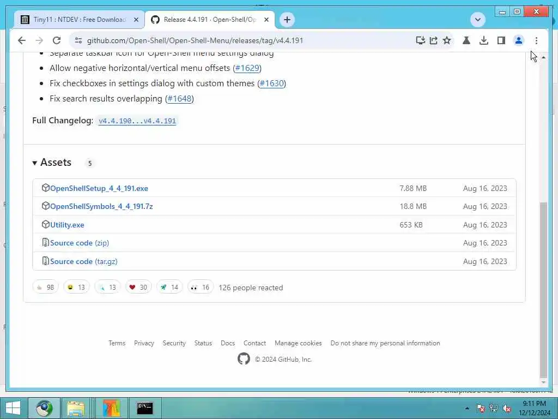Collapse the Assets section triangle
This screenshot has width=558, height=419.
coord(34,163)
